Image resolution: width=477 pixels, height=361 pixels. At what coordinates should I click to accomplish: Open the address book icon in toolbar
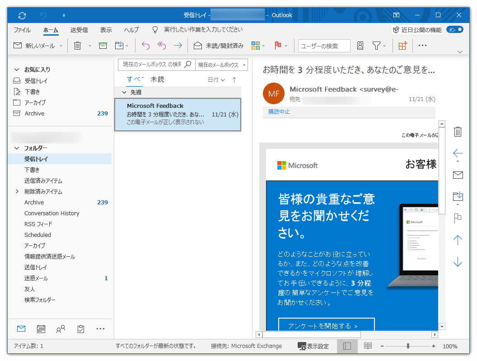click(360, 45)
